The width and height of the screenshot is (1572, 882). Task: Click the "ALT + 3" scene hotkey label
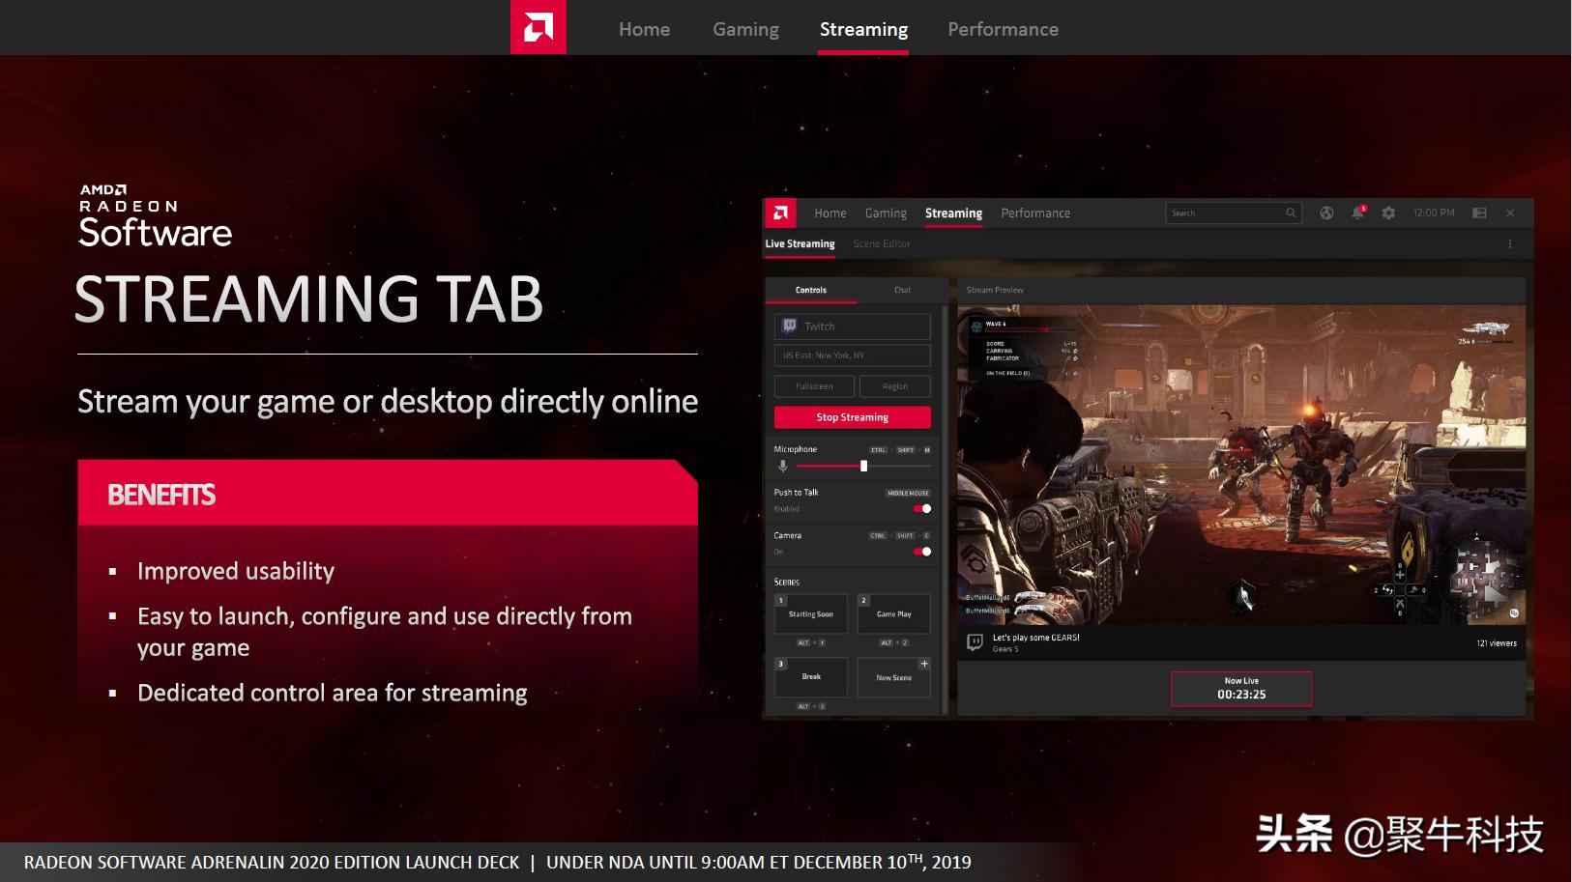(810, 706)
